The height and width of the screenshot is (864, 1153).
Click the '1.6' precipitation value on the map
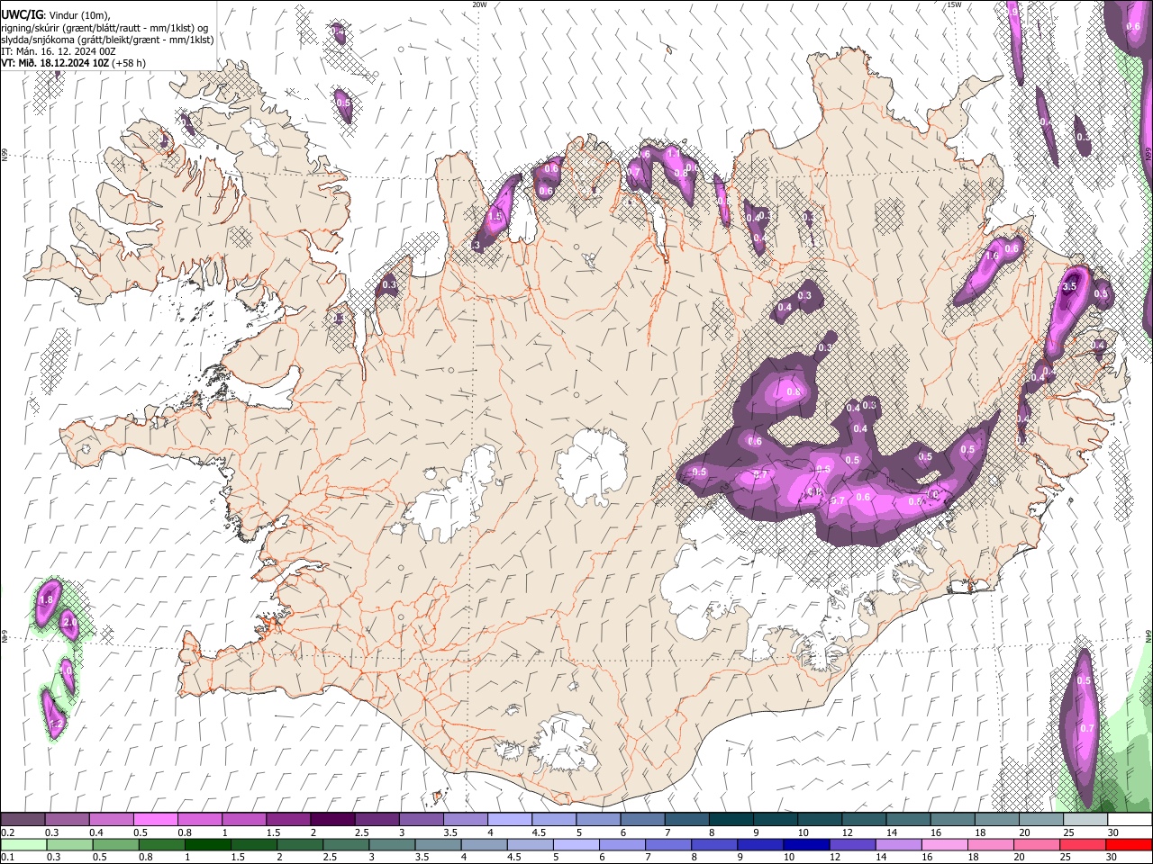tap(993, 256)
